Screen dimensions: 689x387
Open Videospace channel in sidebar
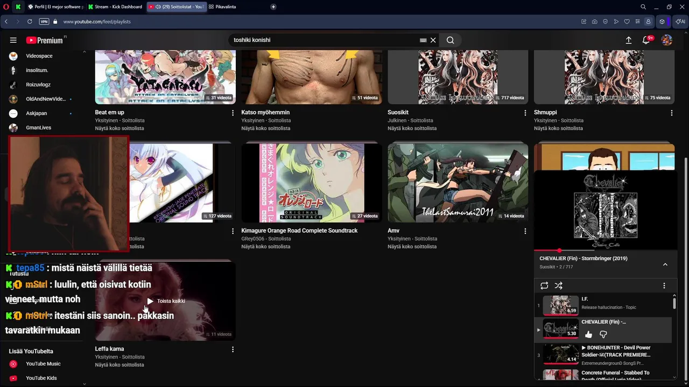coord(39,56)
